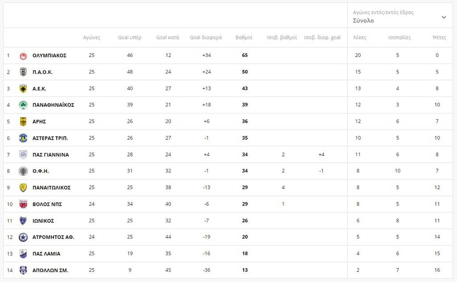Click the Panathinaikos green clover crest

coord(23,105)
